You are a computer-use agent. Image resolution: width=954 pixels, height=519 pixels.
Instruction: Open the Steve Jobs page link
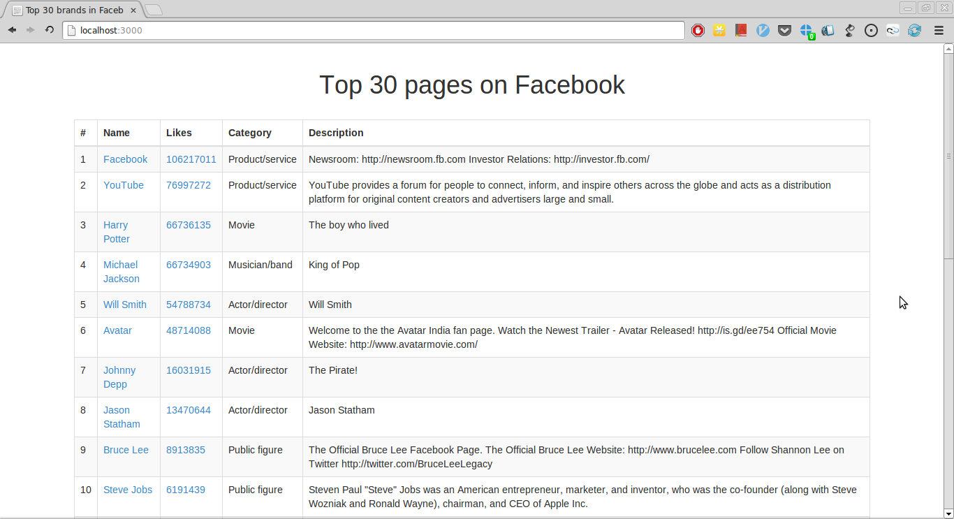pyautogui.click(x=128, y=490)
